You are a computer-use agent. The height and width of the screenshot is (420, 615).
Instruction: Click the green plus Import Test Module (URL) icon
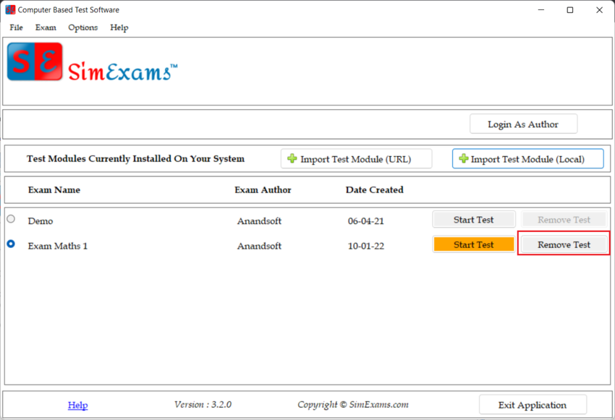pos(292,158)
